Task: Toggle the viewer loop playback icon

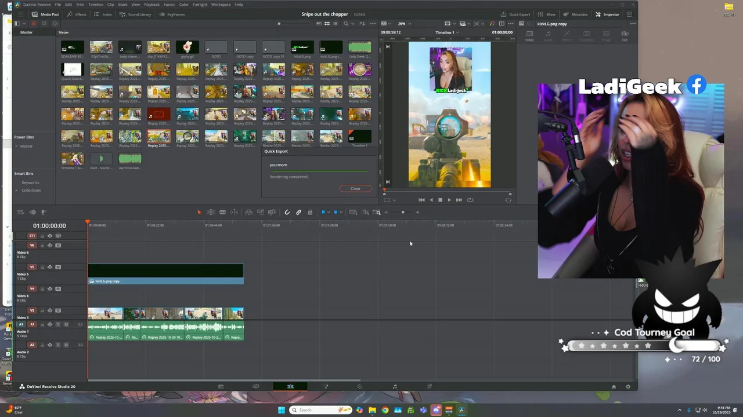Action: click(470, 200)
